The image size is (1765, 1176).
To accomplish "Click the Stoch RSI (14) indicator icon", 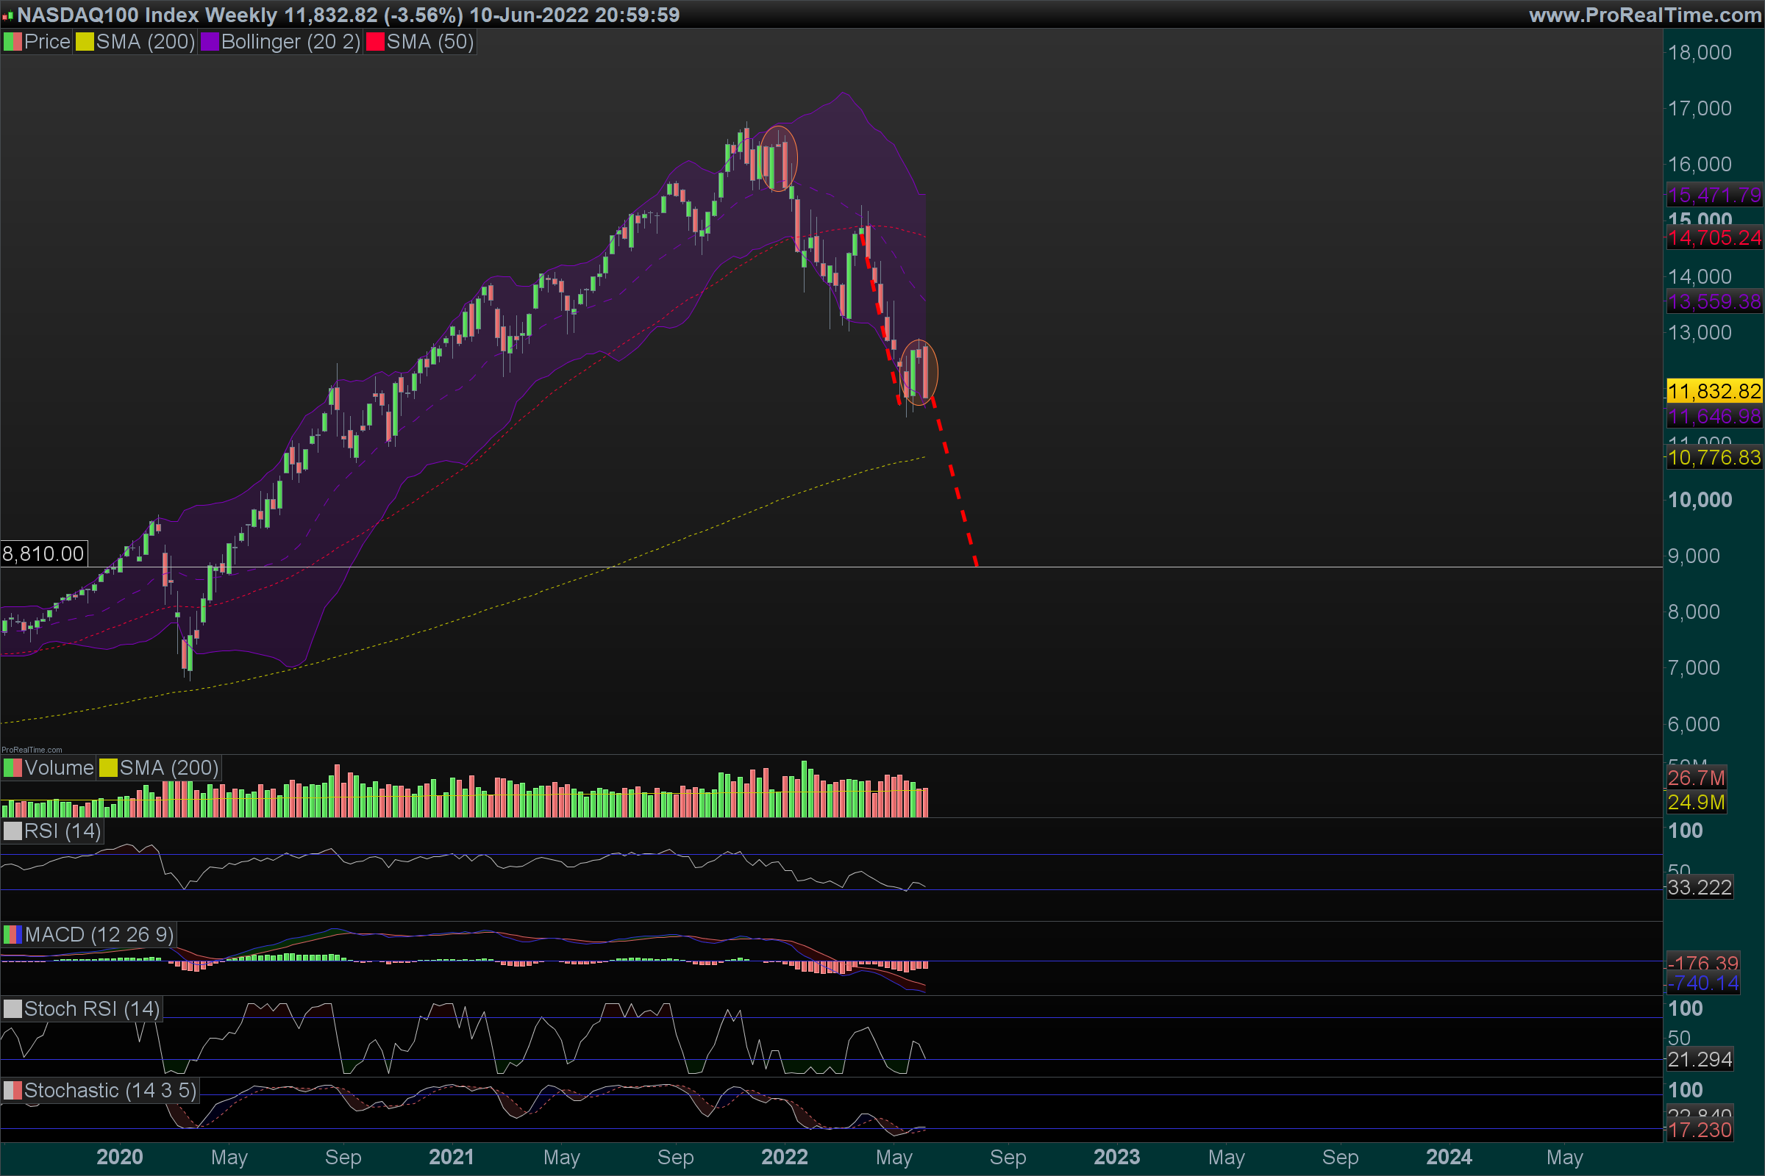I will [13, 1008].
